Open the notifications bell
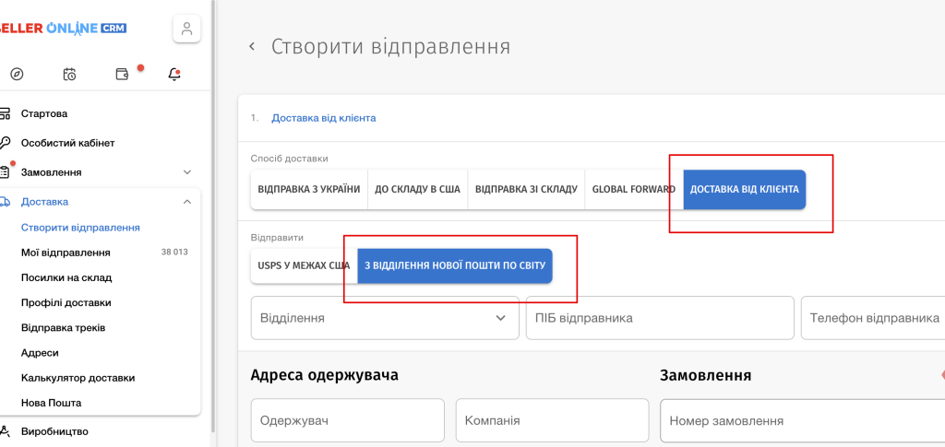 174,75
